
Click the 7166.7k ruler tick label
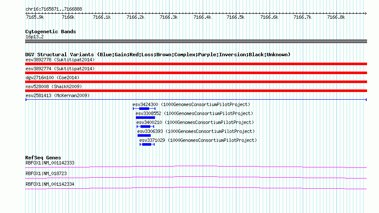pyautogui.click(x=302, y=17)
